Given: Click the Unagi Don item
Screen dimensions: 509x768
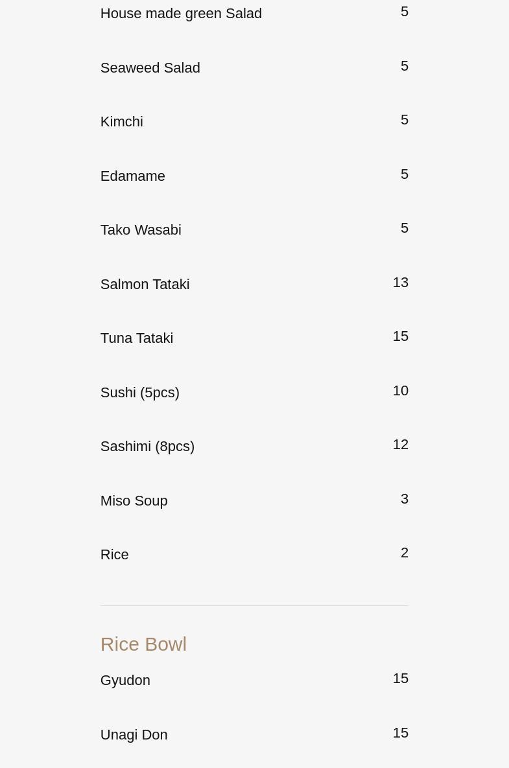Looking at the screenshot, I should coord(134,735).
